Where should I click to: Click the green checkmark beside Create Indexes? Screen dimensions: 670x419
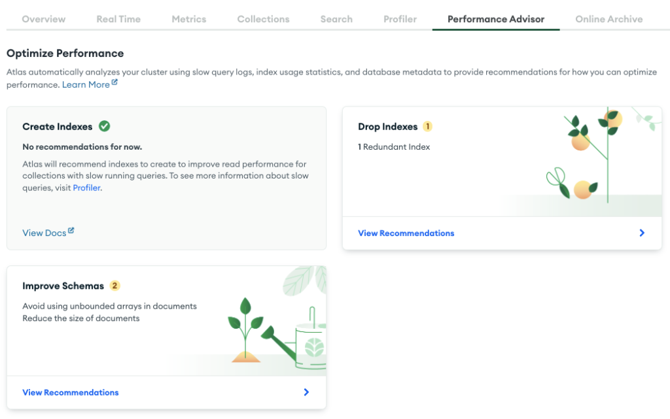(x=104, y=126)
